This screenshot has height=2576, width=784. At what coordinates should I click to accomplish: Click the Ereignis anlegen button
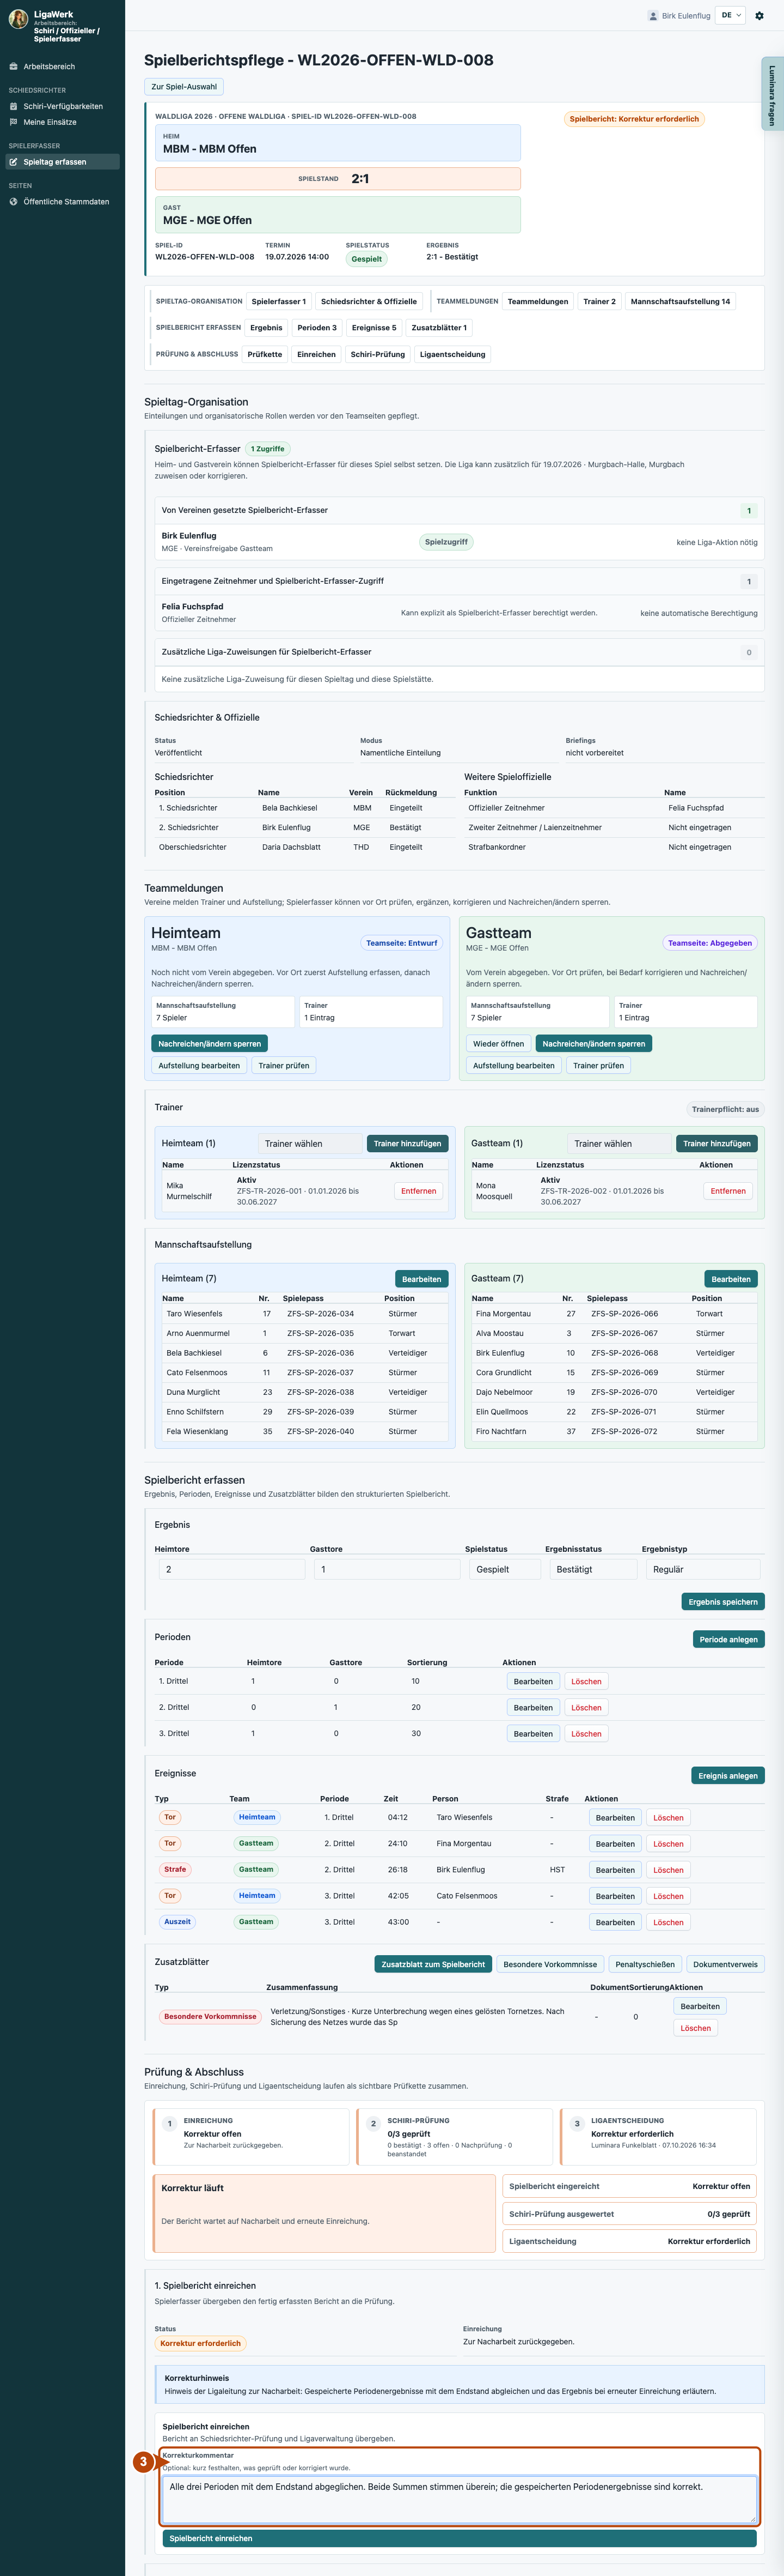[x=728, y=1776]
